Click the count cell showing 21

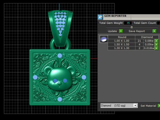[139, 41]
